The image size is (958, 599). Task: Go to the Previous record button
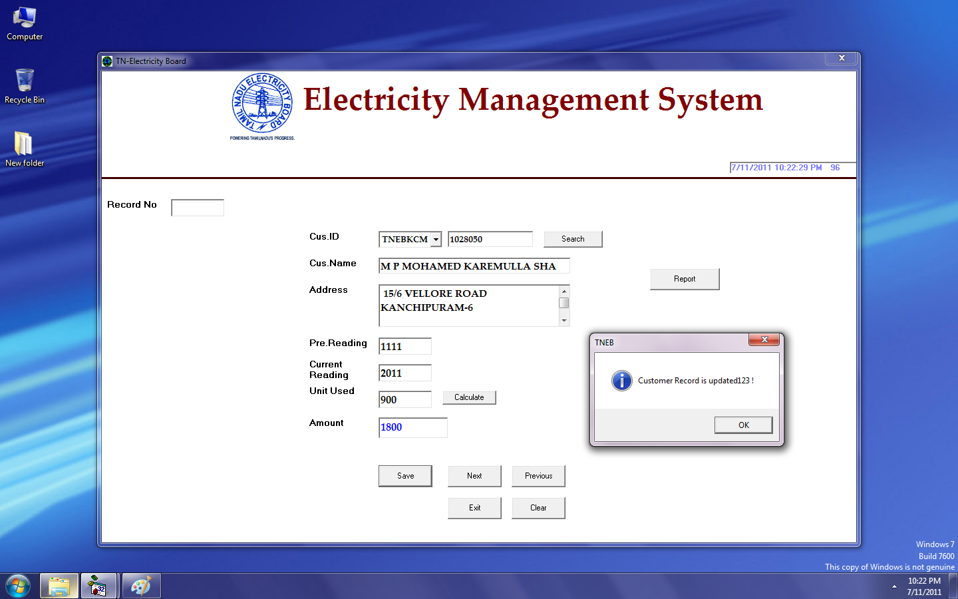[538, 476]
